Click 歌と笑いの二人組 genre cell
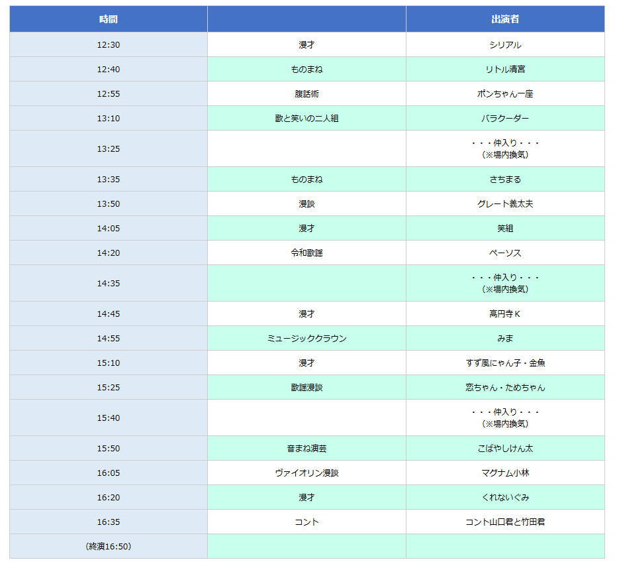Viewport: 617px width, 568px height. [x=307, y=118]
